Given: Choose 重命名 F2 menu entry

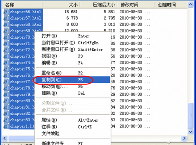Looking at the screenshot, I should [73, 73].
